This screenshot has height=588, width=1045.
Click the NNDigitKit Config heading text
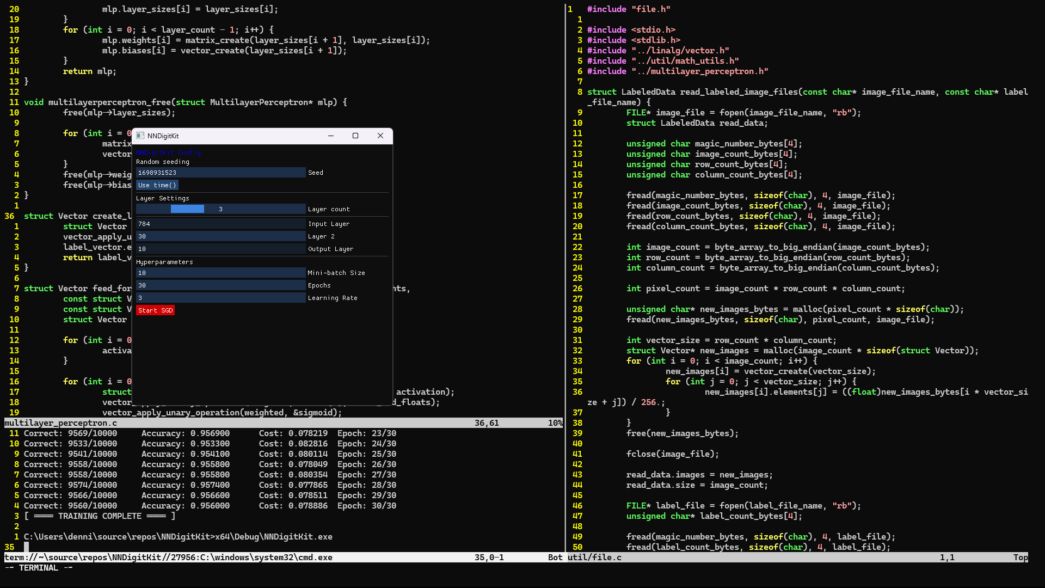169,152
